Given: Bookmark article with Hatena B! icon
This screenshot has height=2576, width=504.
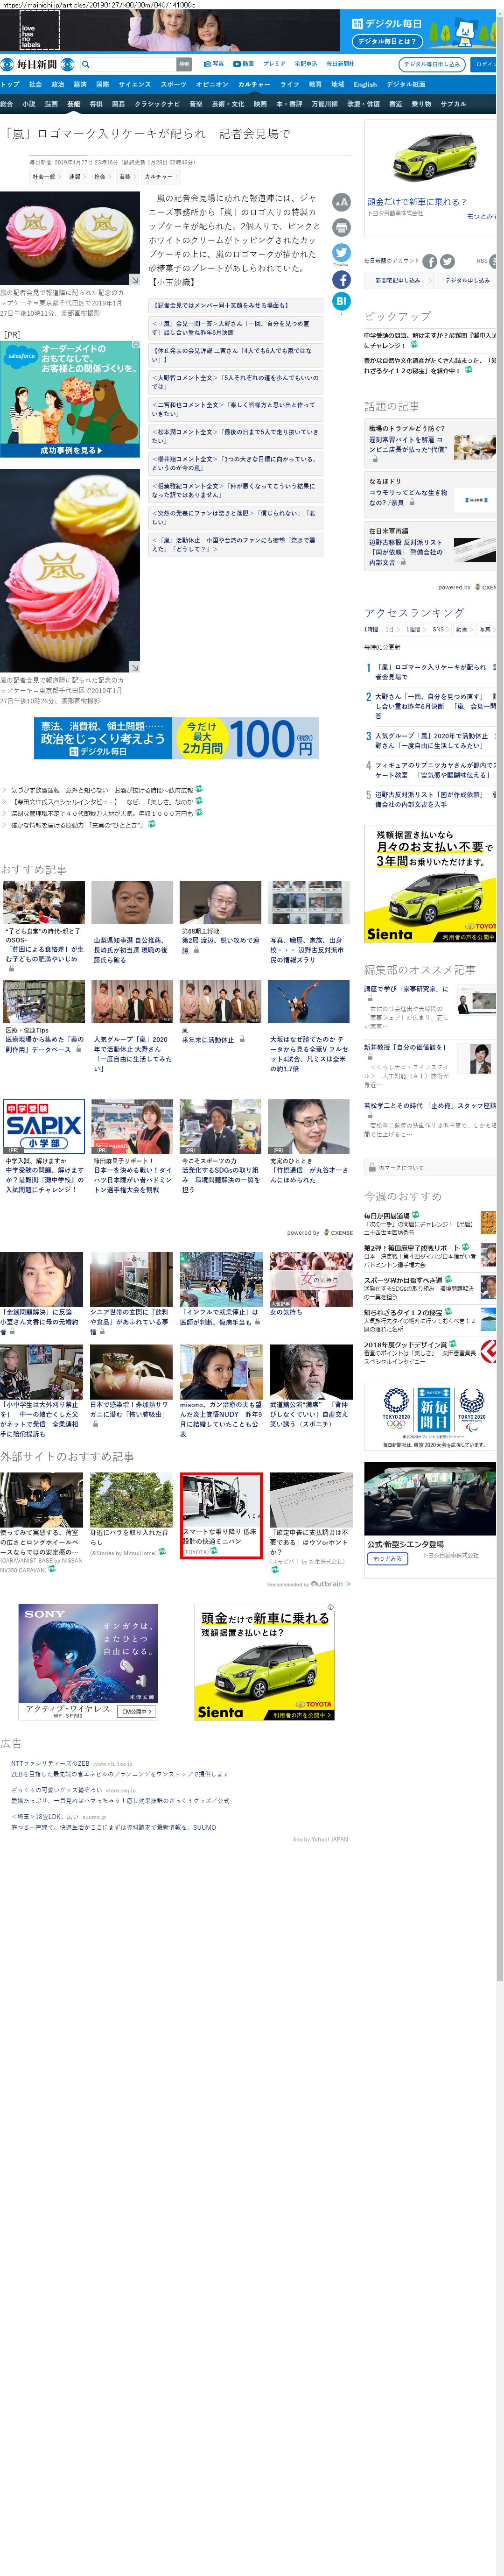Looking at the screenshot, I should pyautogui.click(x=341, y=301).
